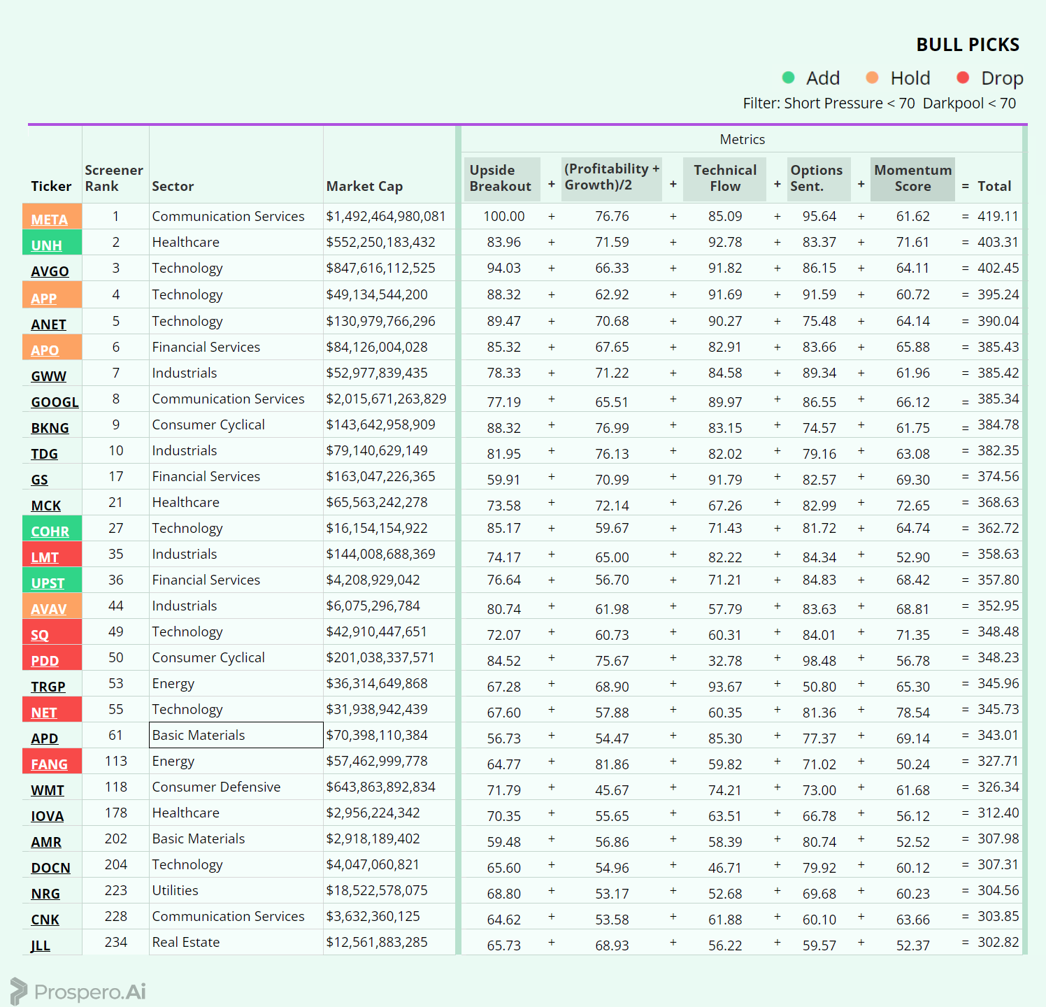Click META's total value 419.11

(998, 216)
